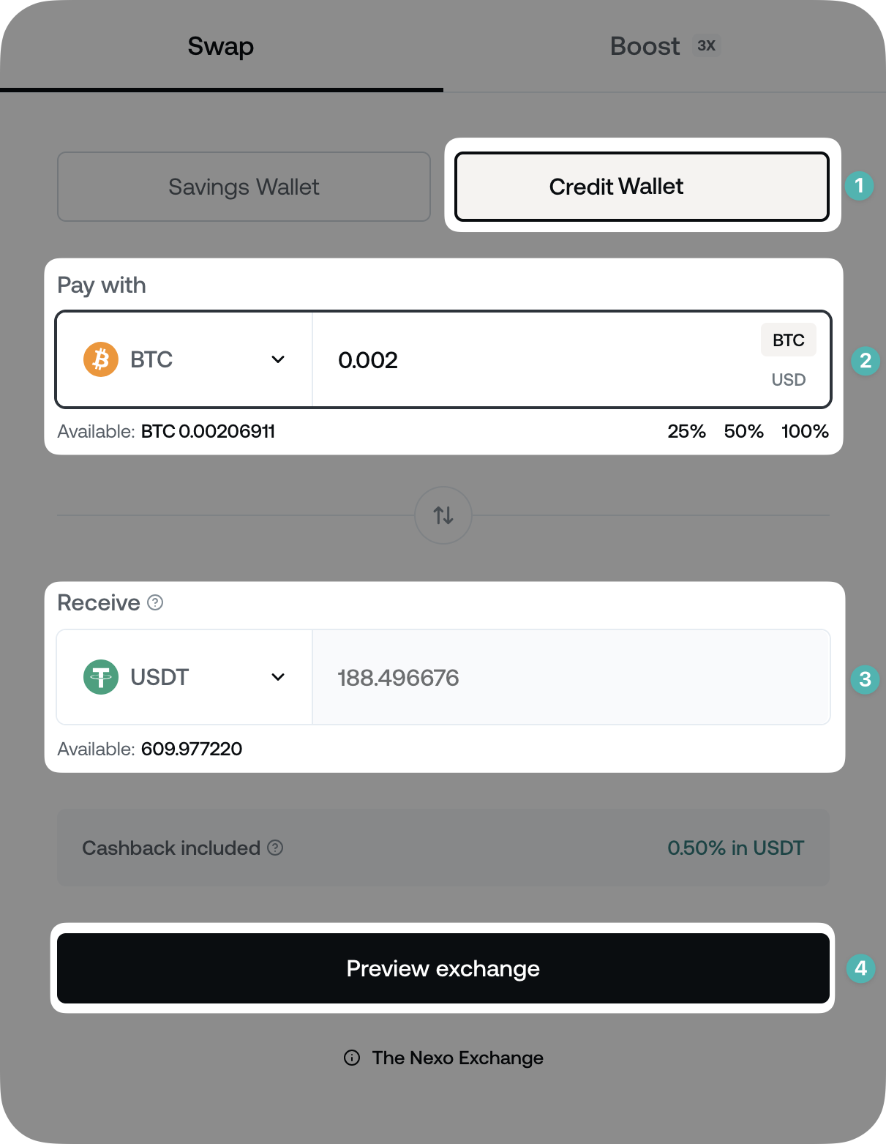Switch the pay amount display to BTC

point(788,339)
